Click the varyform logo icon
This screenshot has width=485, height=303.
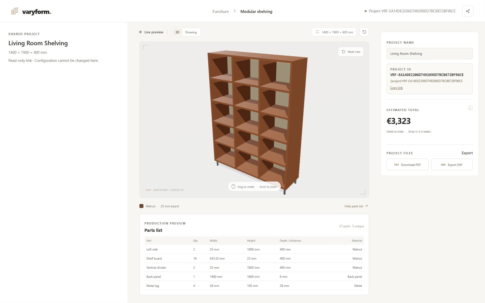pos(15,11)
